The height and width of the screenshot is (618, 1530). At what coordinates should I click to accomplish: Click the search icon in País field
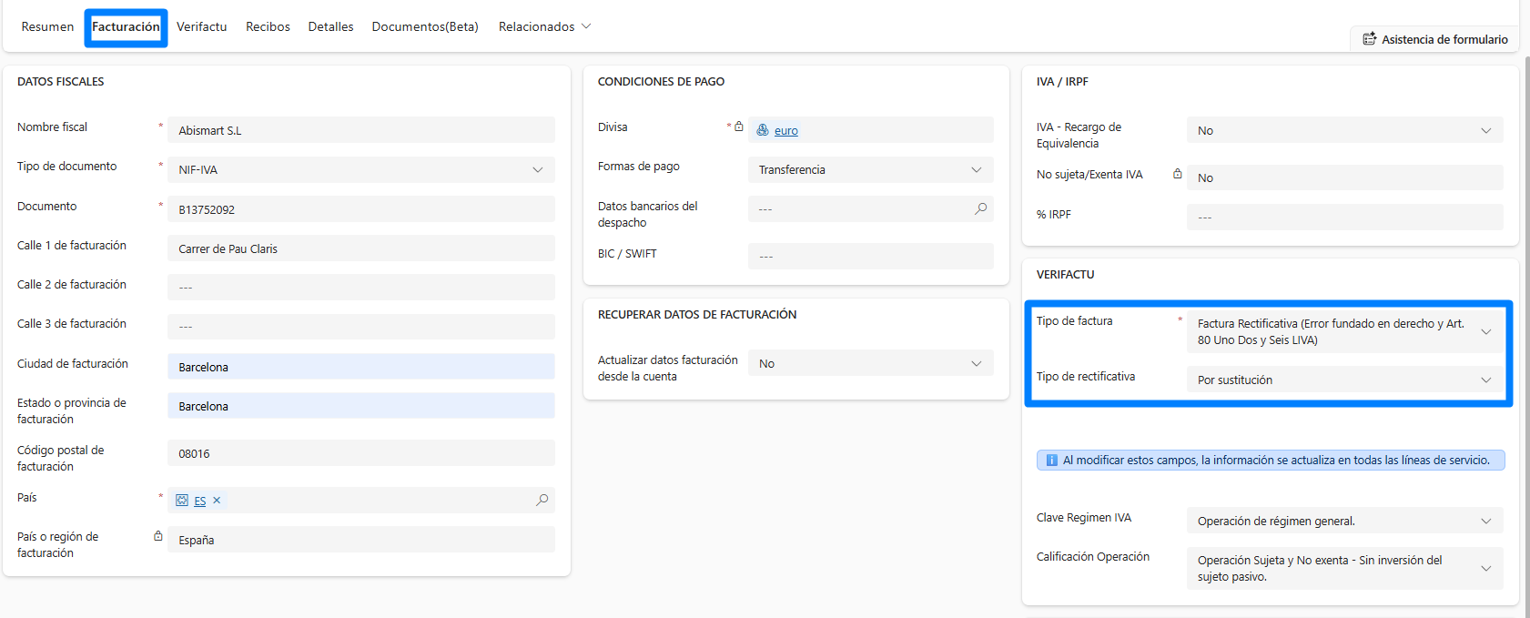(x=542, y=500)
